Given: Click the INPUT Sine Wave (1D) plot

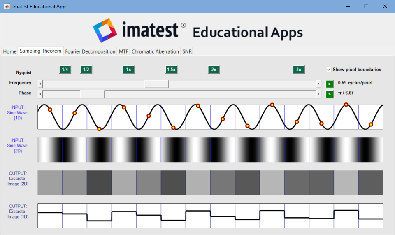Looking at the screenshot, I should click(210, 117).
